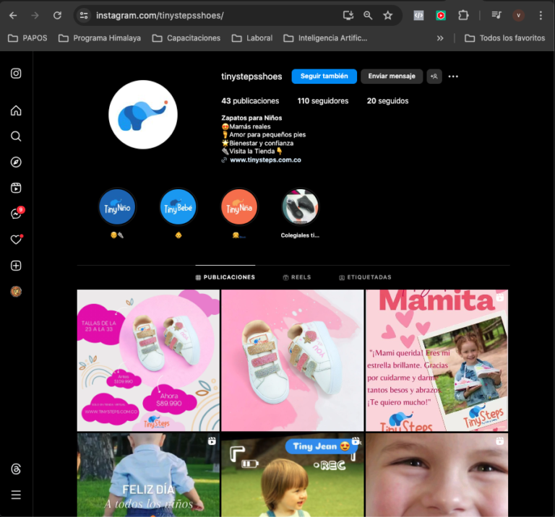Open the Laboral bookmark folder

click(x=252, y=38)
